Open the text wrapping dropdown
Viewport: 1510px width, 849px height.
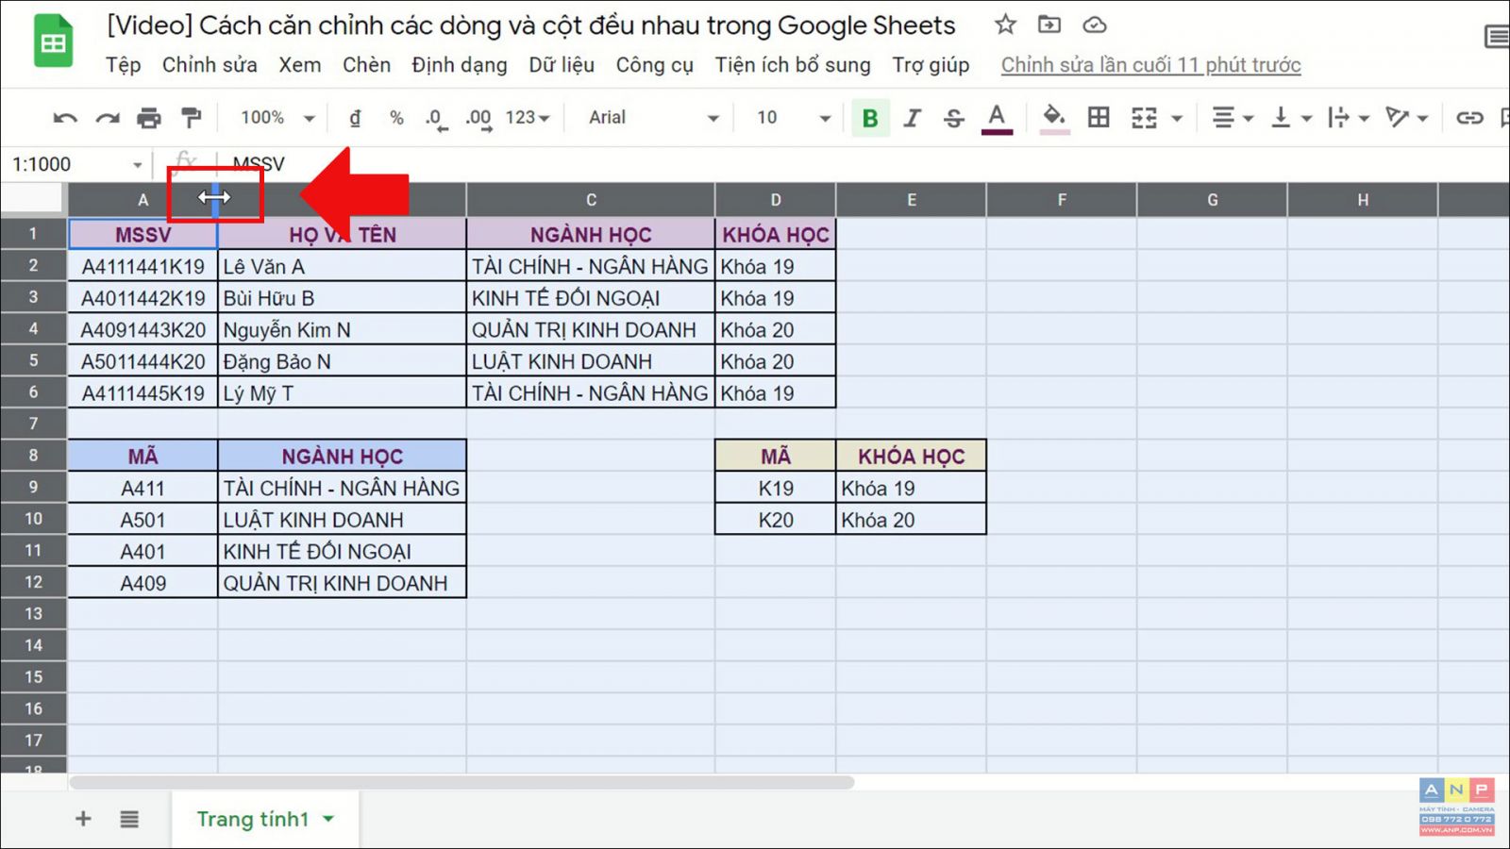point(1348,118)
